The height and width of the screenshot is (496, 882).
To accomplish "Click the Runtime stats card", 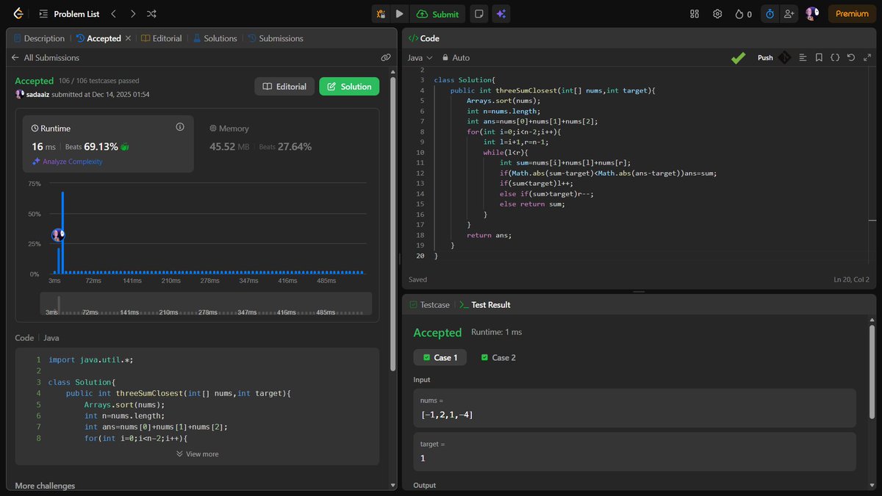I will (108, 143).
